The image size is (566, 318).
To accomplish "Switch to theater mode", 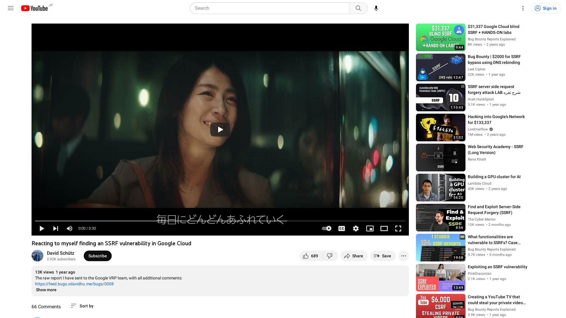I will coord(384,228).
